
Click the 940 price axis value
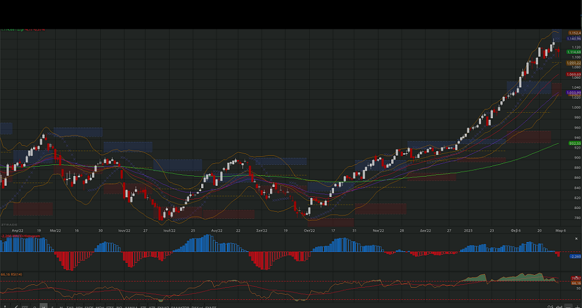pos(577,138)
